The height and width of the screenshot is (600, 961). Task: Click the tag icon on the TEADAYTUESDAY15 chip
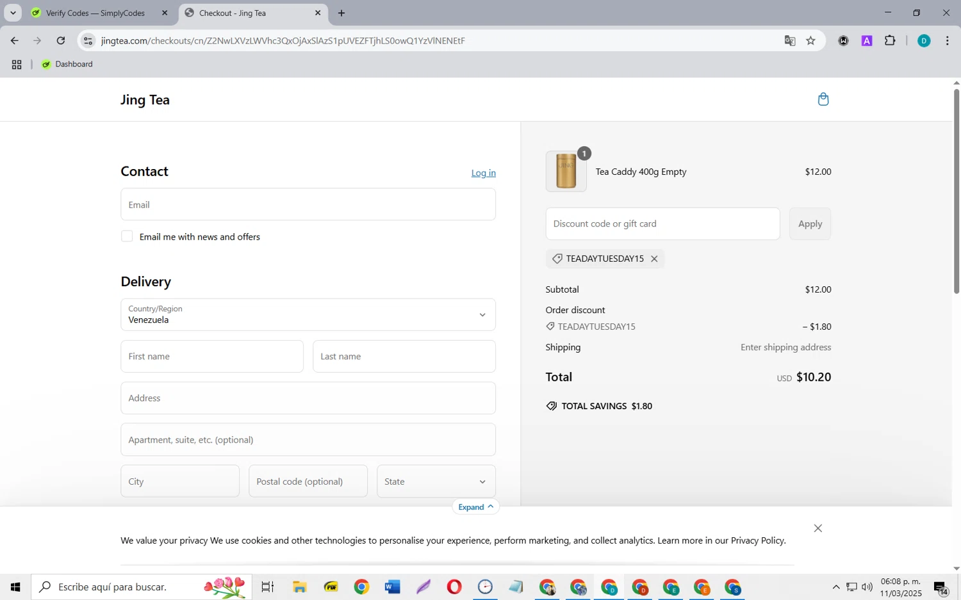click(x=557, y=259)
